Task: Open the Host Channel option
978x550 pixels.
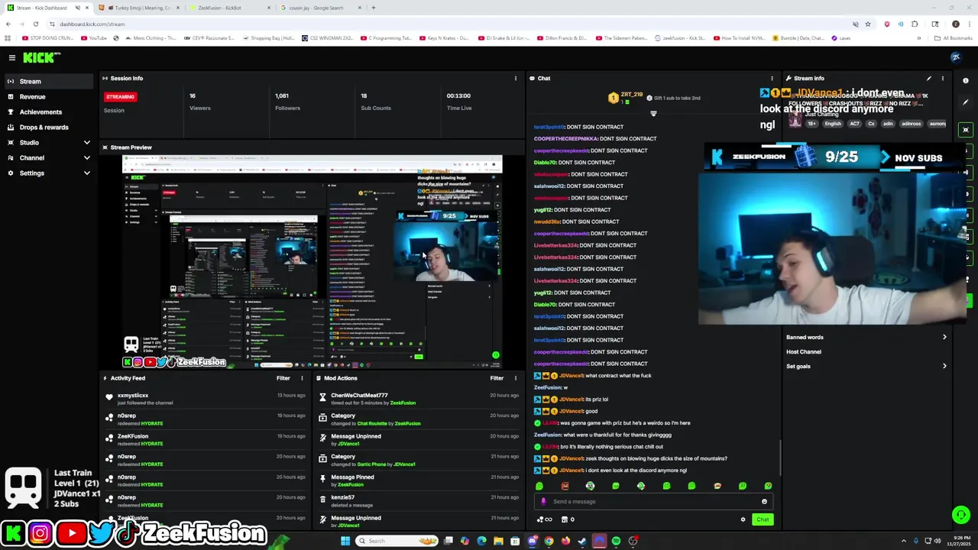Action: click(x=866, y=351)
